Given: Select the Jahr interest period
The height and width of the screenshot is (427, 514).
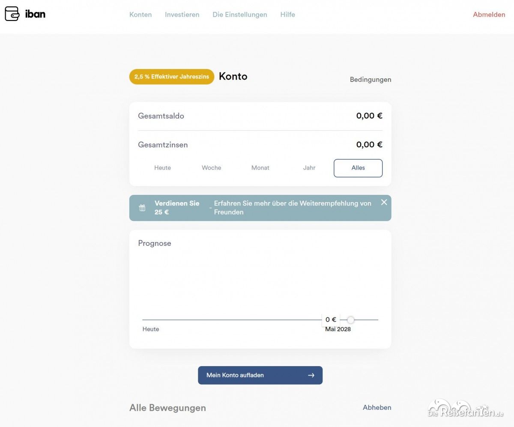Looking at the screenshot, I should pos(309,168).
